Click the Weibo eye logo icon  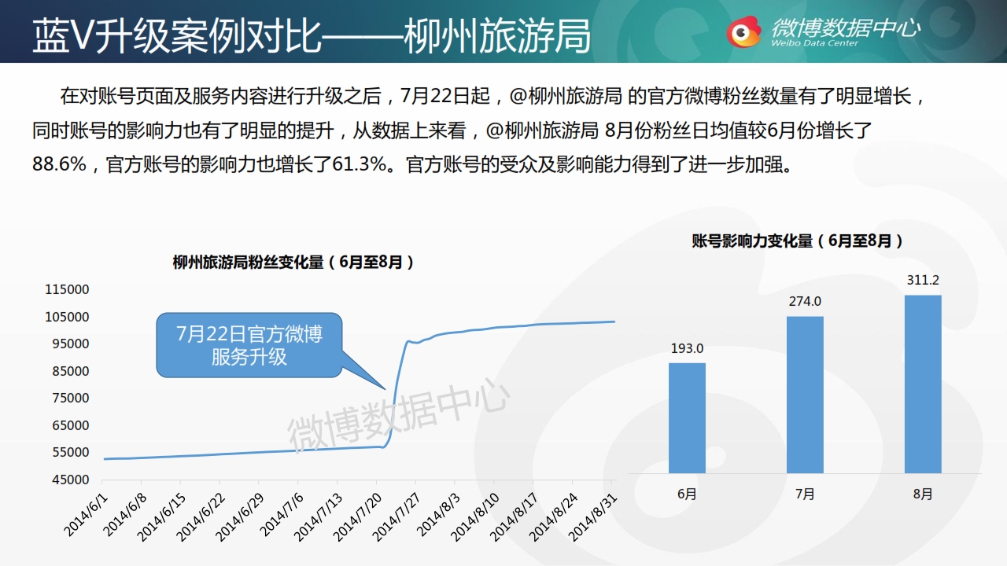click(x=743, y=32)
